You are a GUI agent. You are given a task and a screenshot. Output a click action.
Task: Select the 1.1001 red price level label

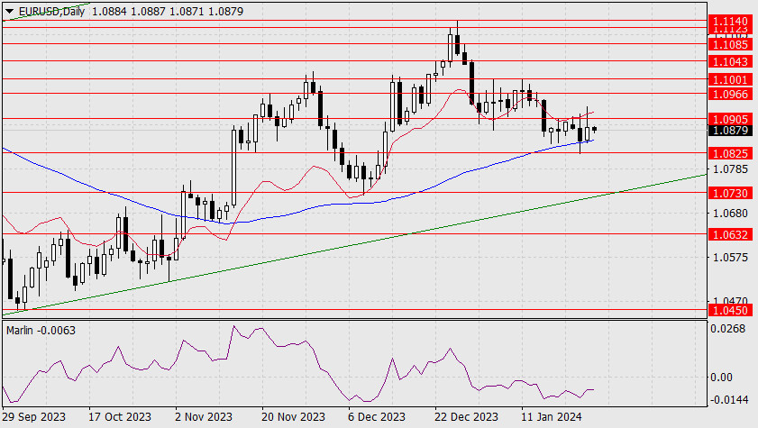730,79
